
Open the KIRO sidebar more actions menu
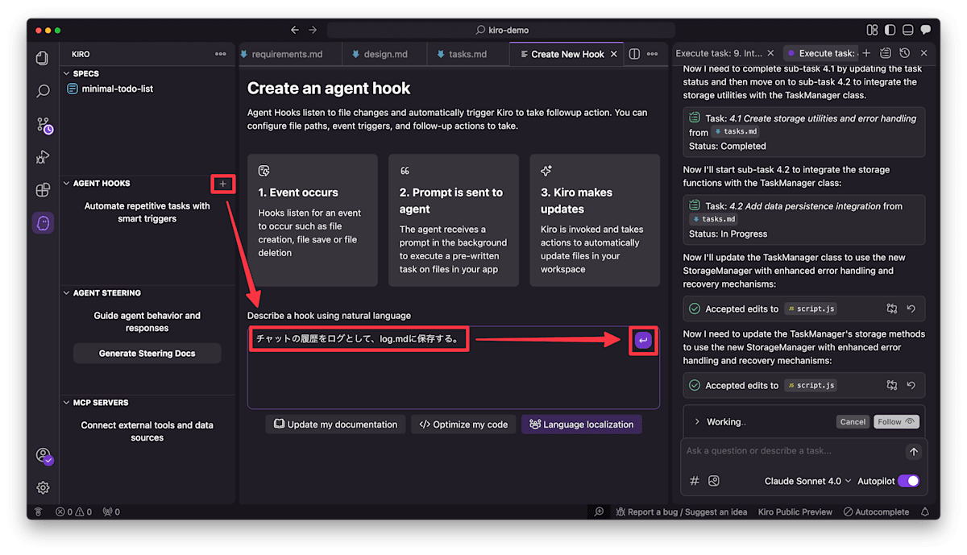tap(221, 54)
